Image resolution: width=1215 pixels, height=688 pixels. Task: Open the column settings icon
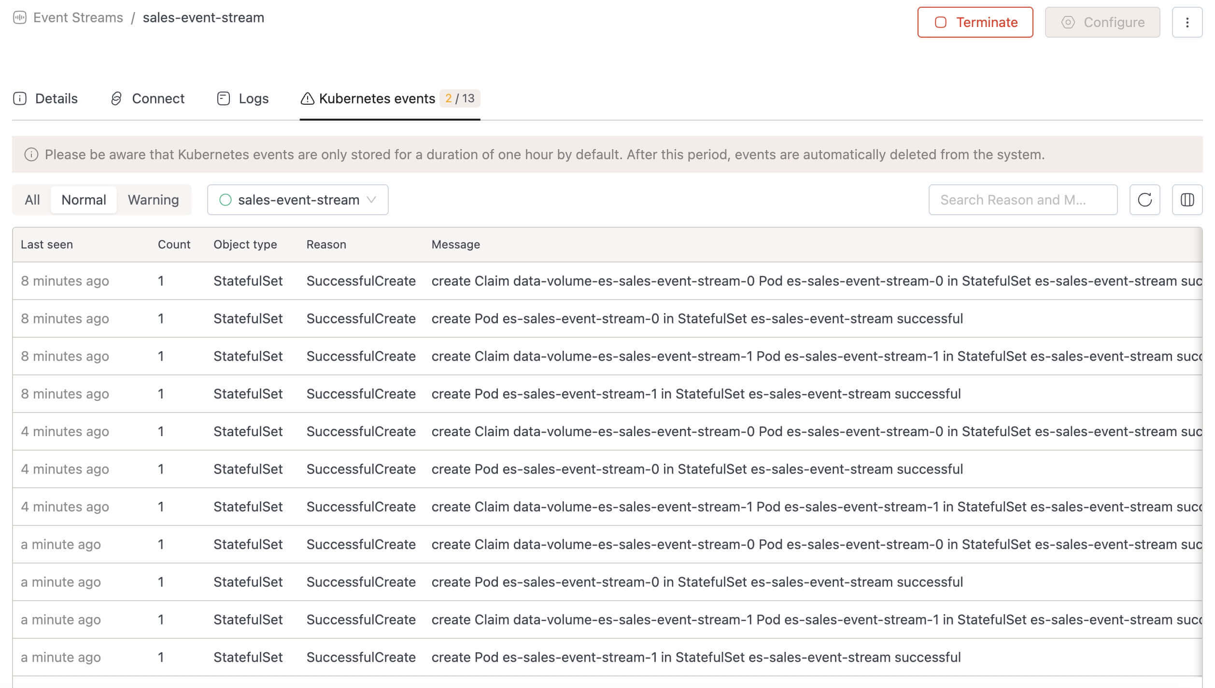tap(1187, 200)
